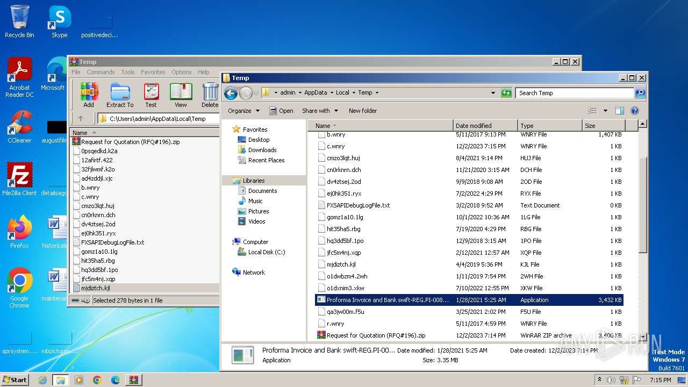Expand AppData breadcrumb arrow

point(332,92)
